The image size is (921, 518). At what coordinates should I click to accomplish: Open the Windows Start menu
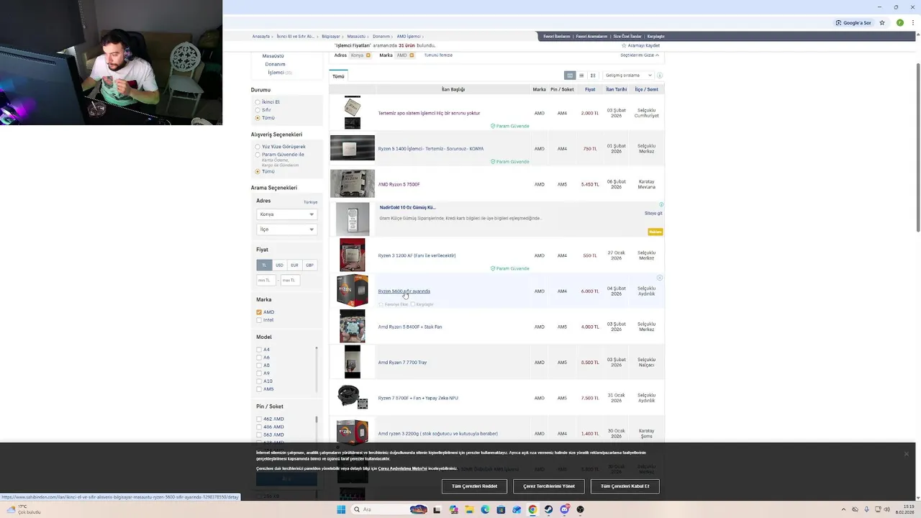tap(341, 509)
